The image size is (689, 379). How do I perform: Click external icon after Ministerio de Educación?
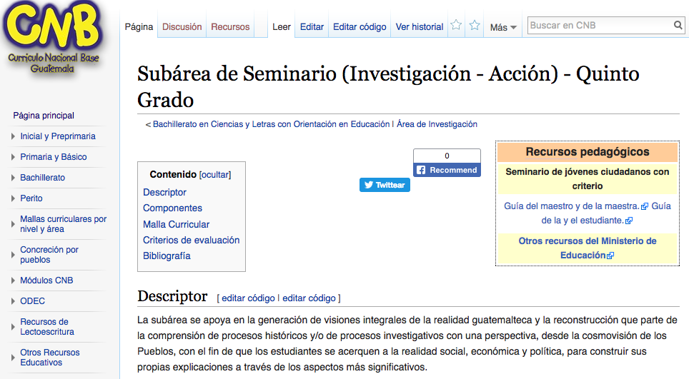[x=610, y=256]
